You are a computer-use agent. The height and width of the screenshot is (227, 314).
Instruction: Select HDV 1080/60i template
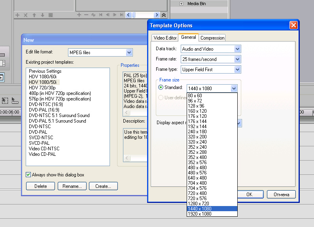(43, 77)
